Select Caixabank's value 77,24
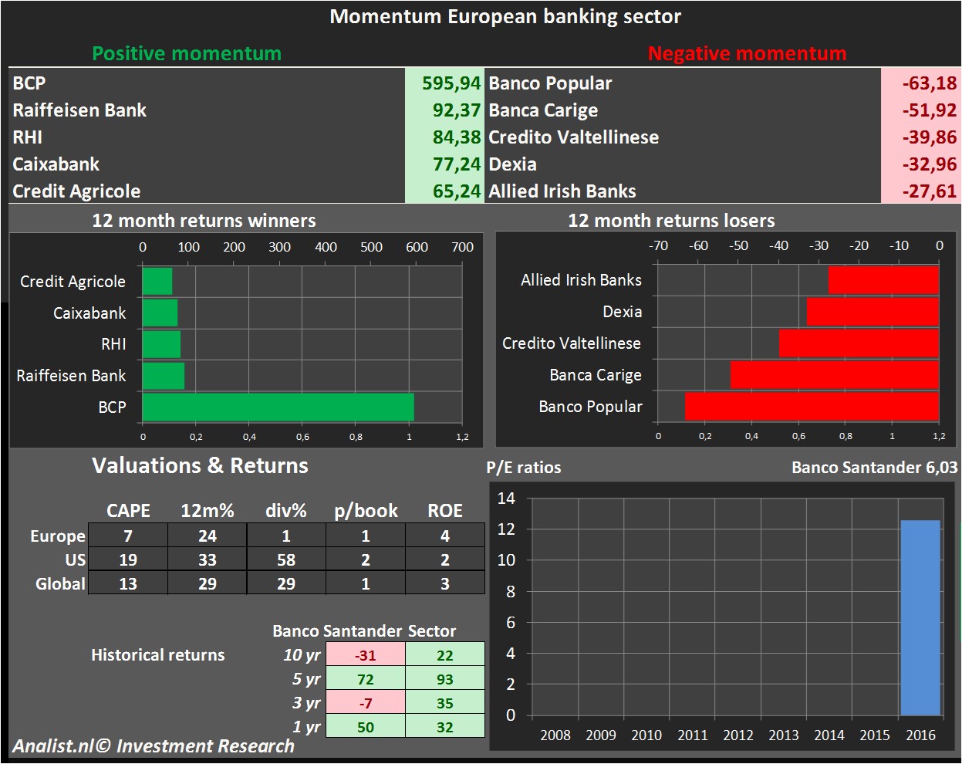This screenshot has width=962, height=764. [x=444, y=164]
